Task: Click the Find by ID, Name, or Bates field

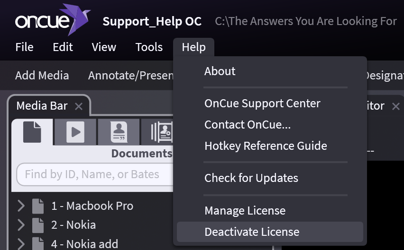Action: pyautogui.click(x=92, y=174)
